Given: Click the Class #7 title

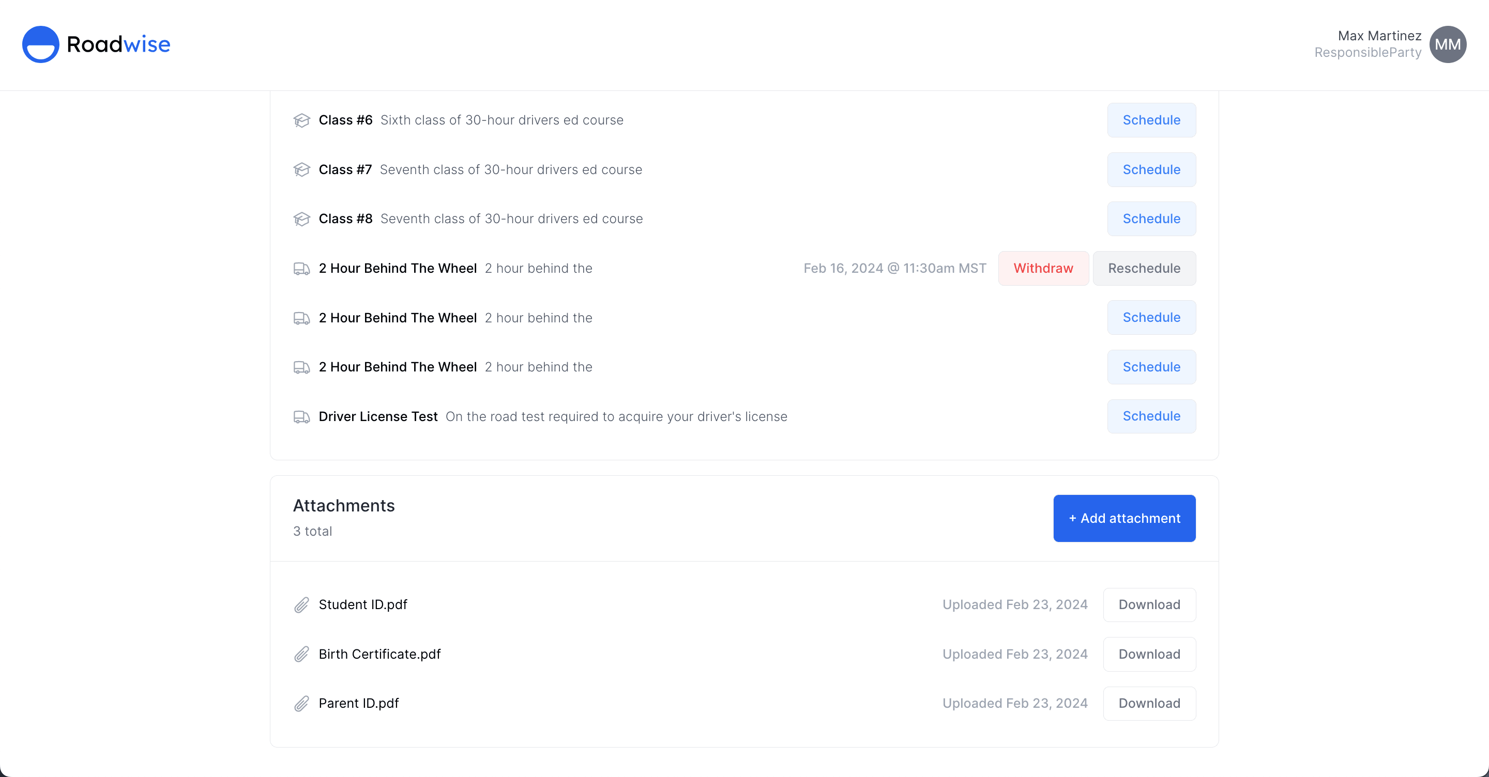Looking at the screenshot, I should (x=345, y=170).
